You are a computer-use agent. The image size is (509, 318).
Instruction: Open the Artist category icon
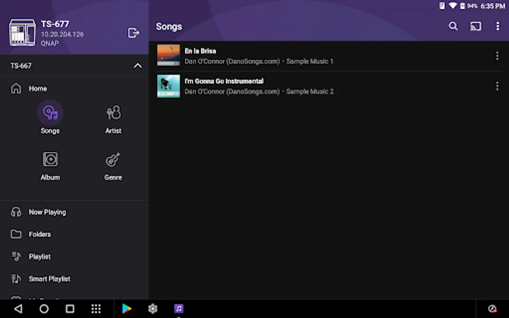[113, 113]
